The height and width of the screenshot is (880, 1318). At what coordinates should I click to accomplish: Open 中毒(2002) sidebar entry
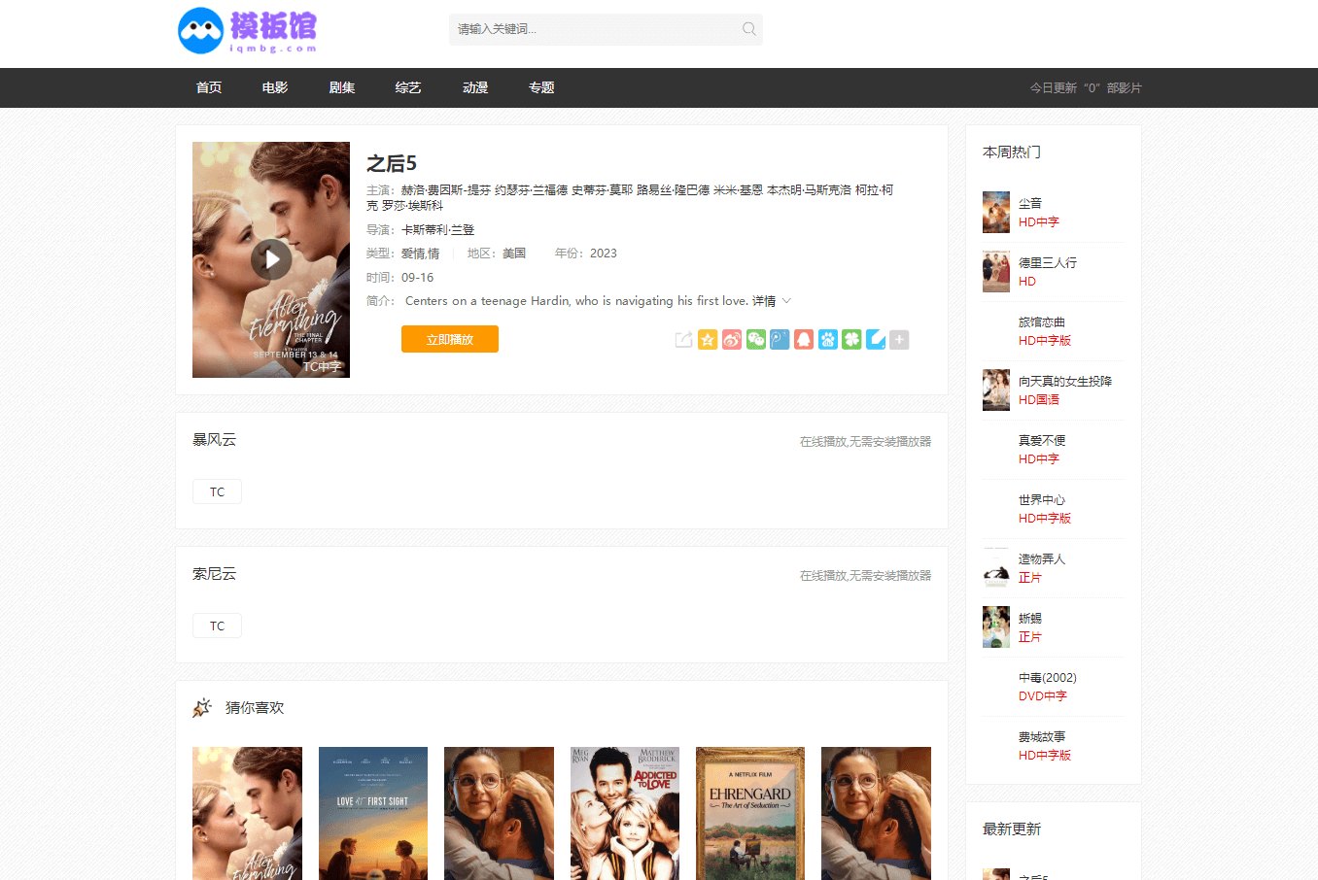[1048, 677]
